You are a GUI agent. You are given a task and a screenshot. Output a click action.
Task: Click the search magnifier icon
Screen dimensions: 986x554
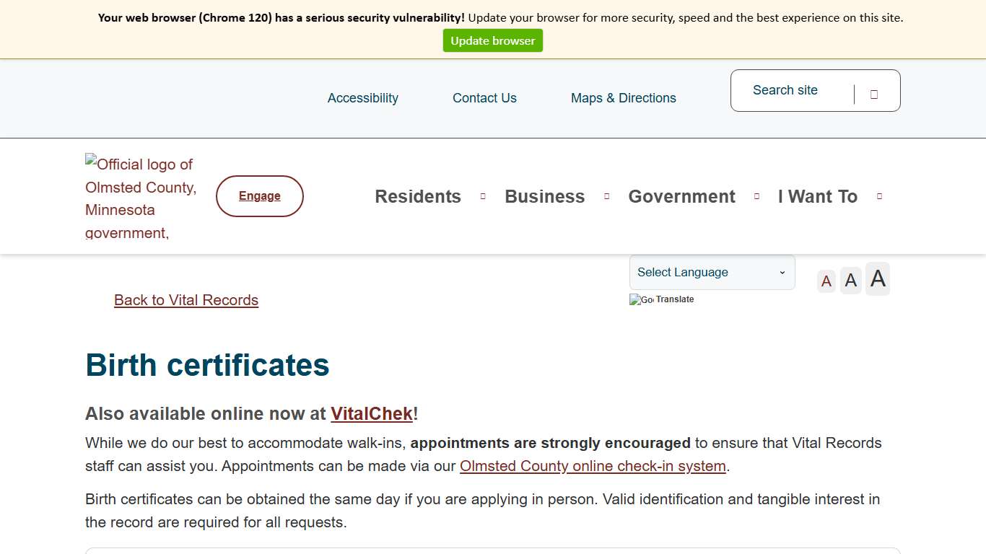click(x=874, y=94)
